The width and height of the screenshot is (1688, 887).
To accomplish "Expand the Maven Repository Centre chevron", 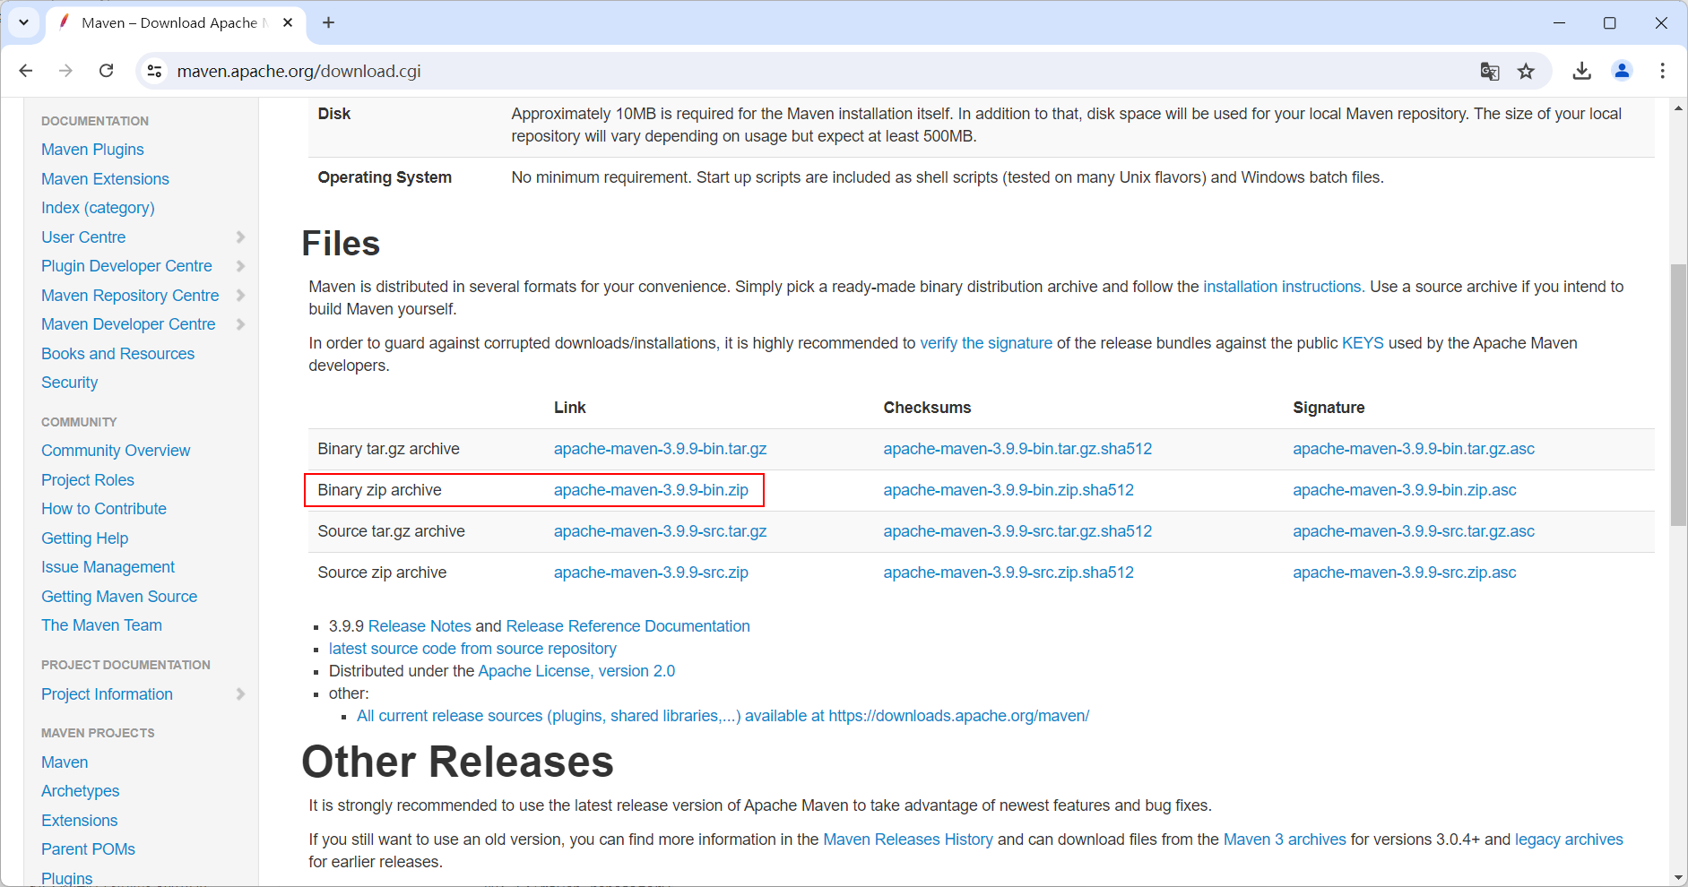I will (240, 295).
